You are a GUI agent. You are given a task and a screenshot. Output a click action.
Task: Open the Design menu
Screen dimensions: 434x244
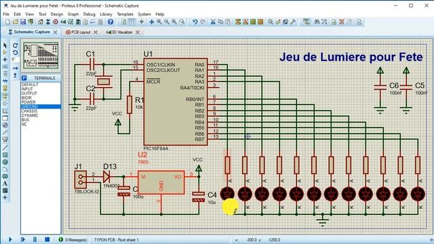pyautogui.click(x=57, y=14)
